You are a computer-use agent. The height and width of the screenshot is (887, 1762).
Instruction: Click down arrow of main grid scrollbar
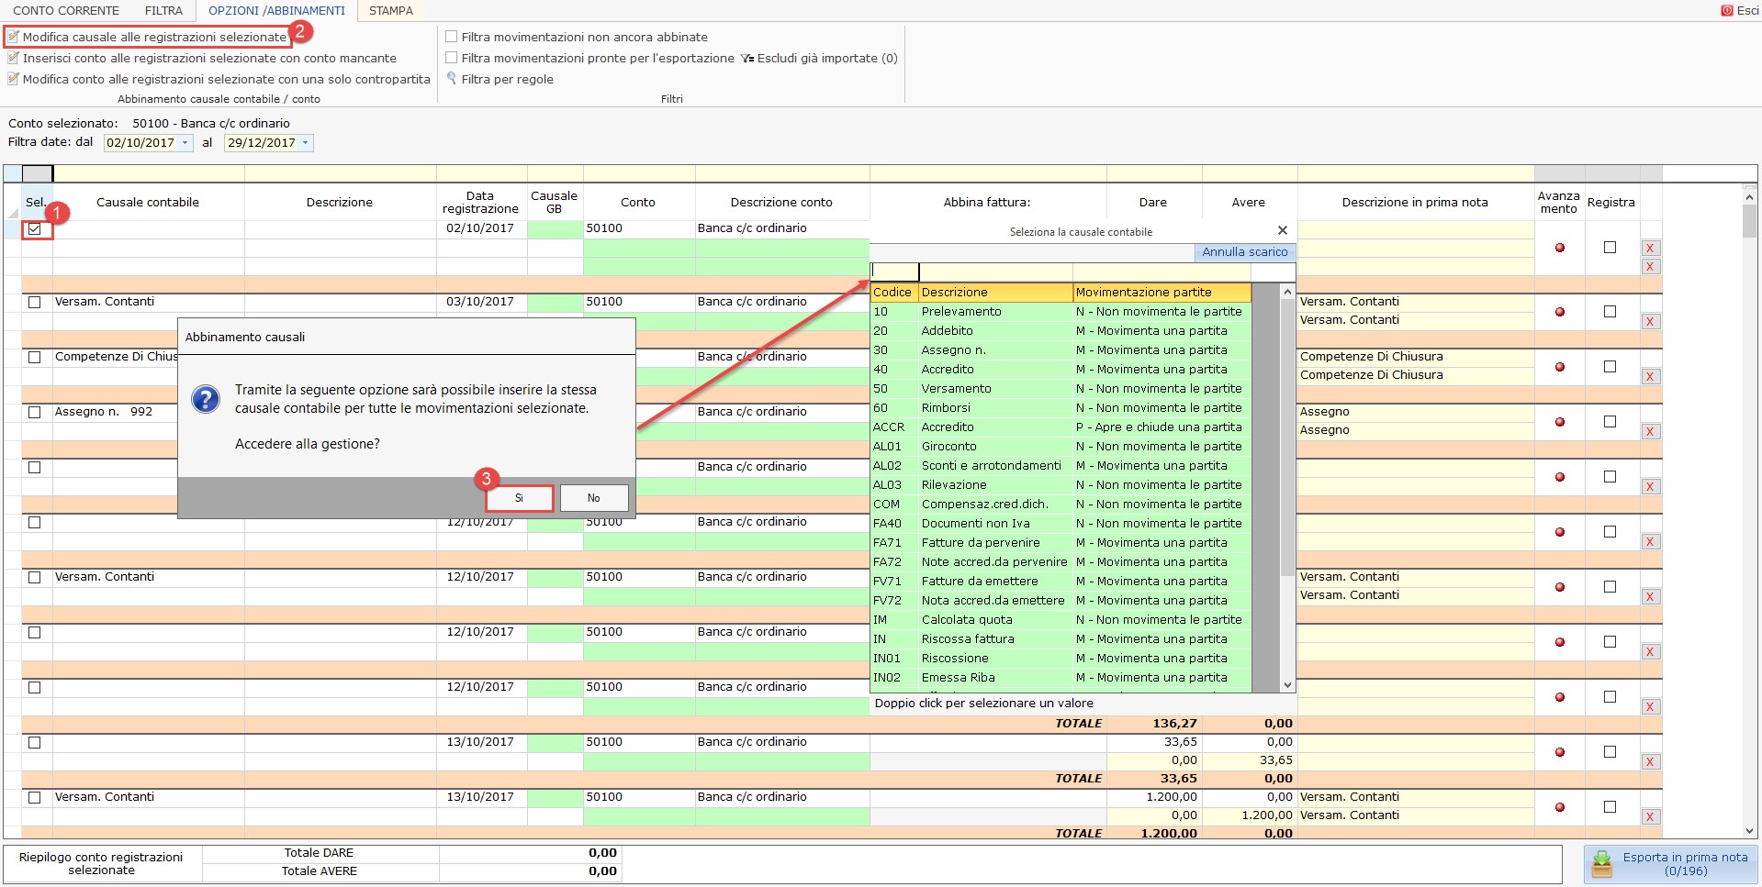click(1749, 831)
